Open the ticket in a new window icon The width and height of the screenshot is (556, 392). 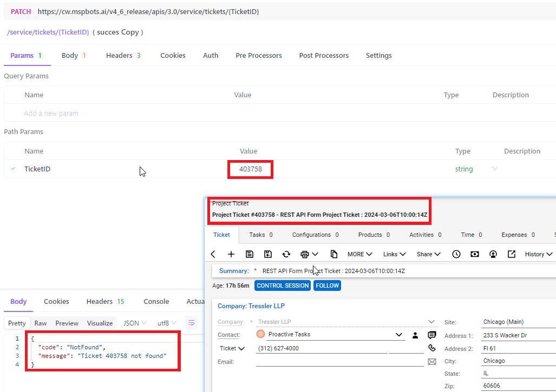tap(511, 254)
